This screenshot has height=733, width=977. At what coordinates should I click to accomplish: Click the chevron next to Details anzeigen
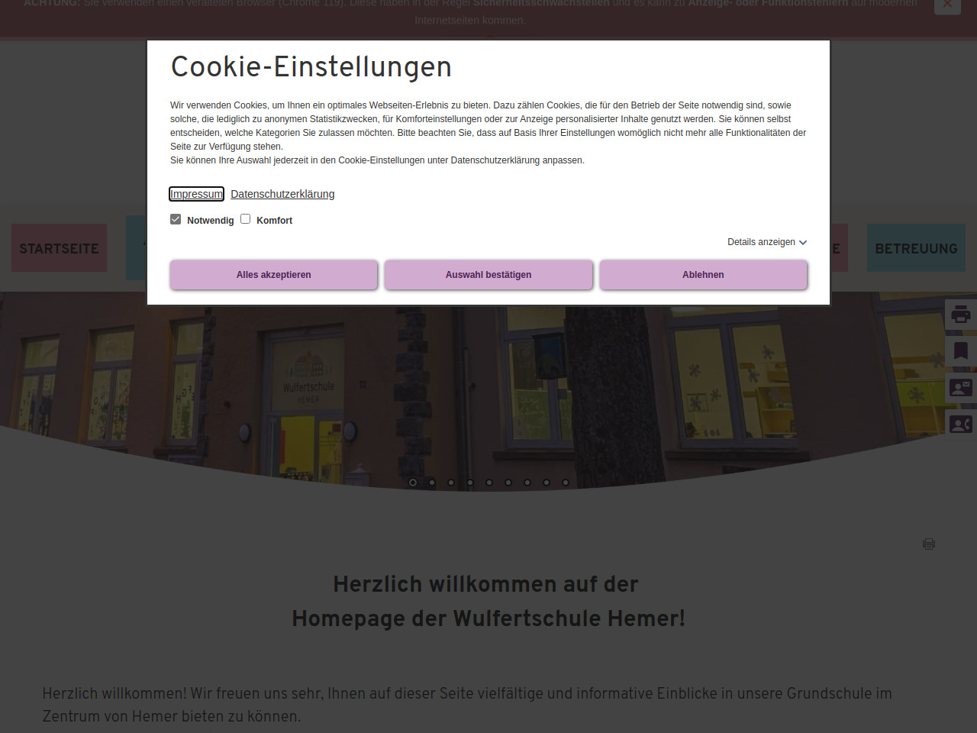point(803,243)
